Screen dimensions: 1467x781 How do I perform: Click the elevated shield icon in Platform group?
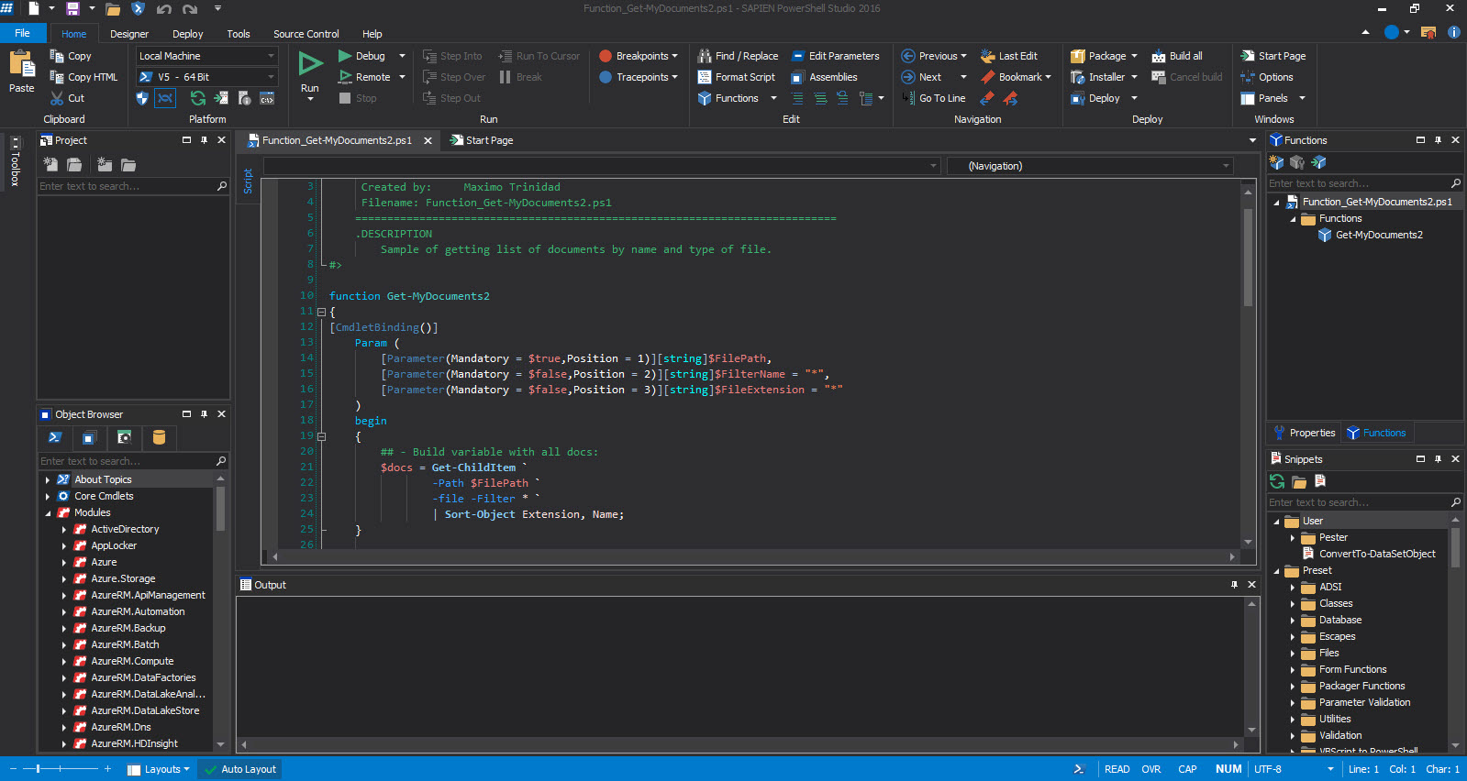[x=142, y=98]
